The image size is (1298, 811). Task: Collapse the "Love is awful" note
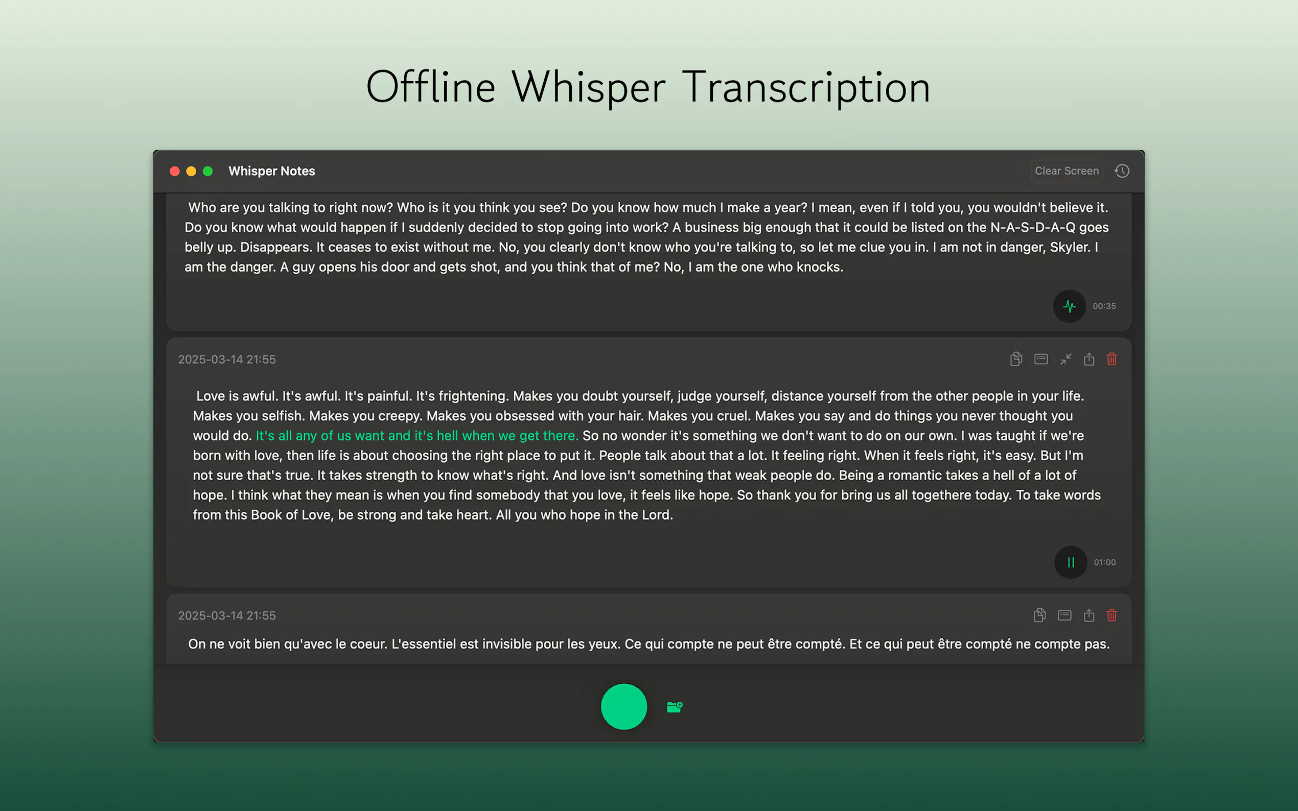(1065, 359)
